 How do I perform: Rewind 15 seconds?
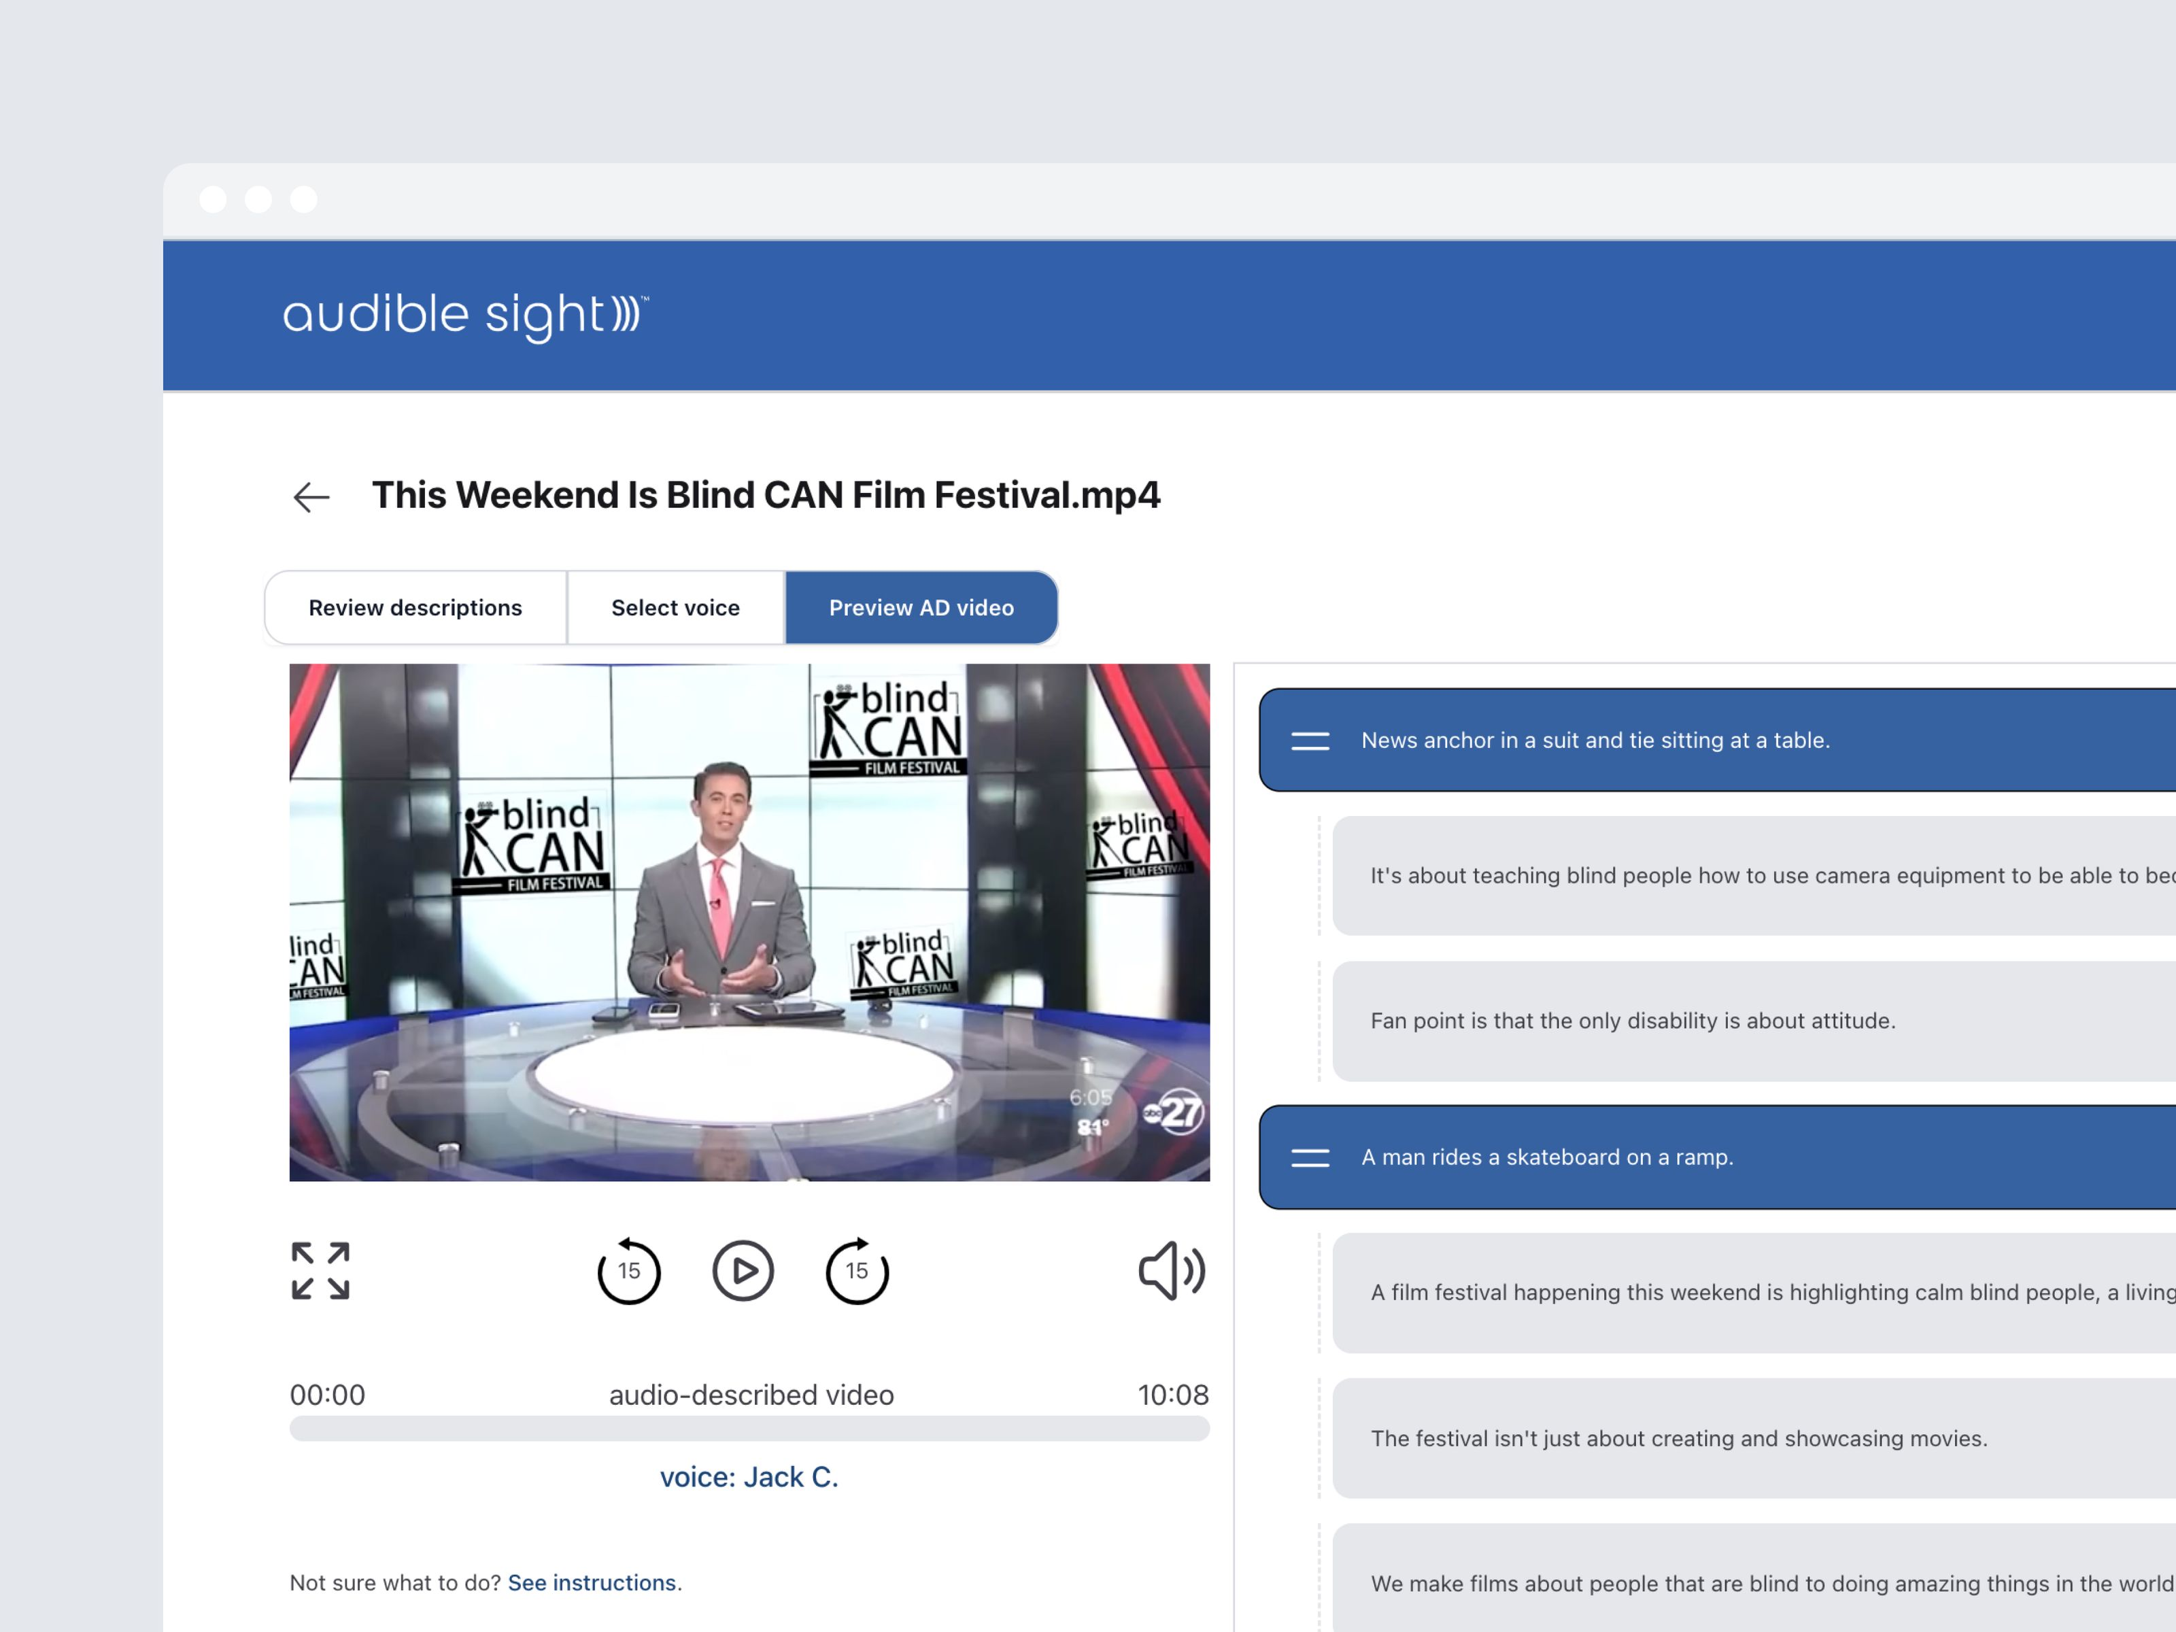point(628,1271)
